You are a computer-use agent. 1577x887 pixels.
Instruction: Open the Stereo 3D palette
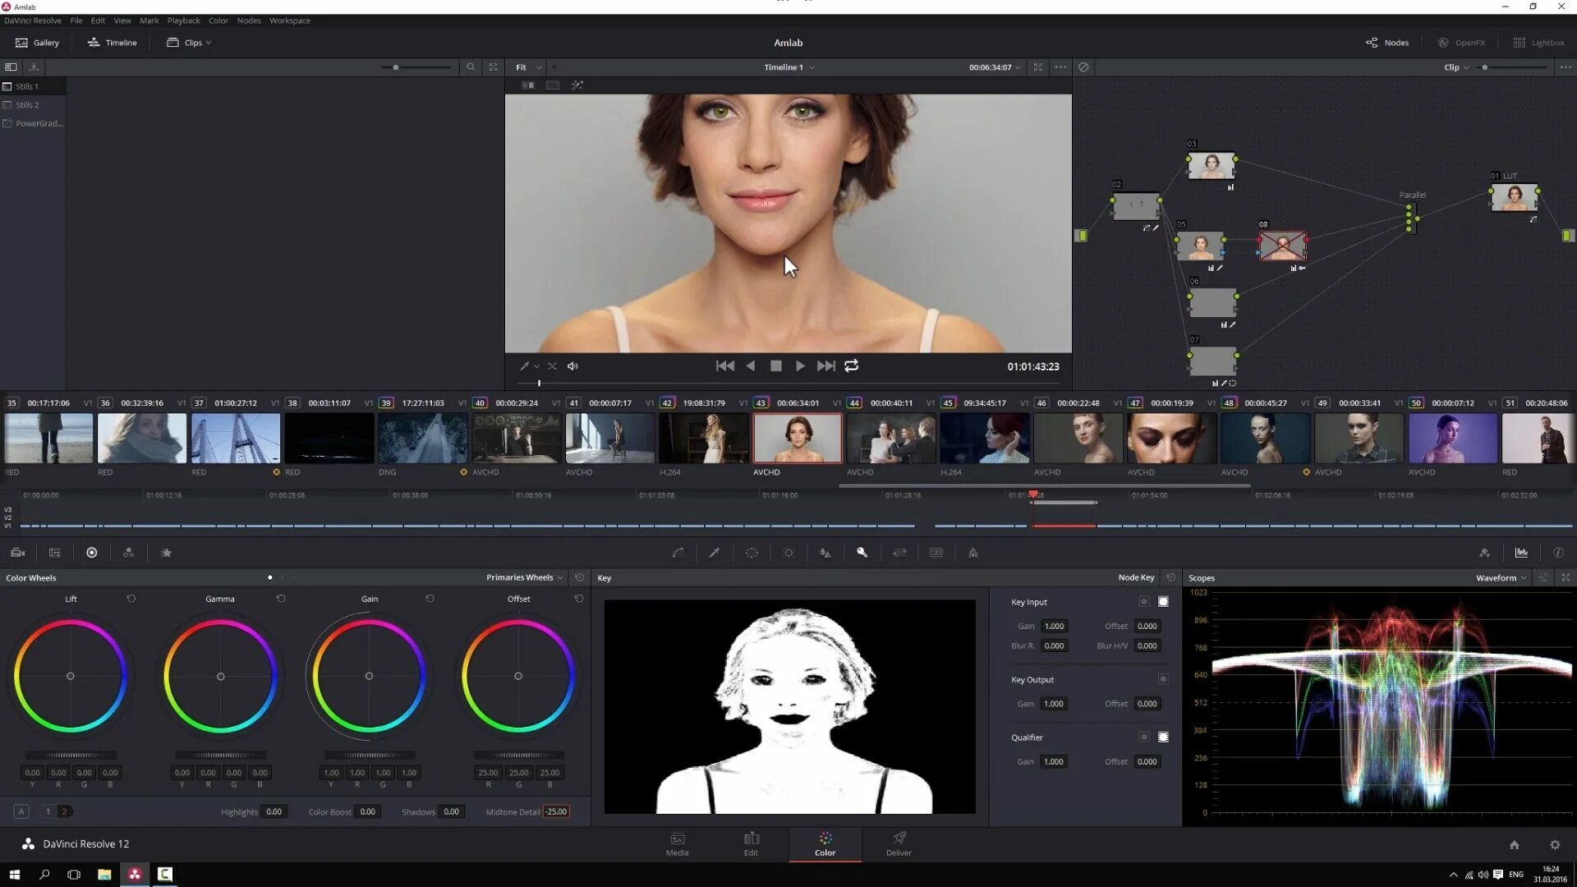click(936, 552)
